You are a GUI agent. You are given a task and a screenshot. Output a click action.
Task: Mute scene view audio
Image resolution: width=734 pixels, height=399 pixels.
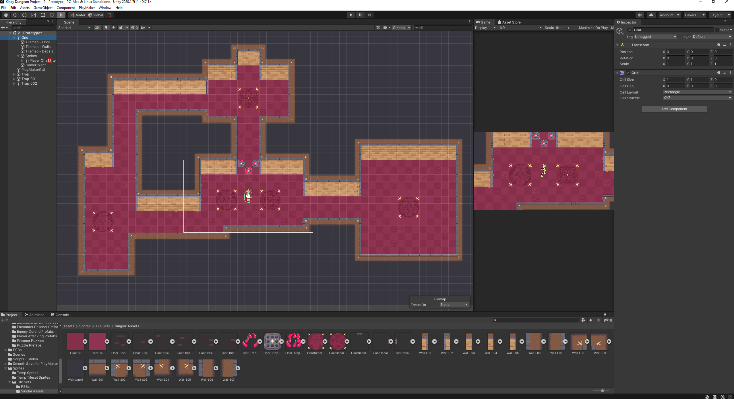[x=113, y=27]
